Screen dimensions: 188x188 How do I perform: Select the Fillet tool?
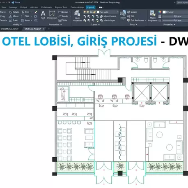pos(25,16)
